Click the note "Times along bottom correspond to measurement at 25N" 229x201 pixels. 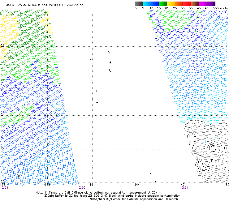coord(116,193)
